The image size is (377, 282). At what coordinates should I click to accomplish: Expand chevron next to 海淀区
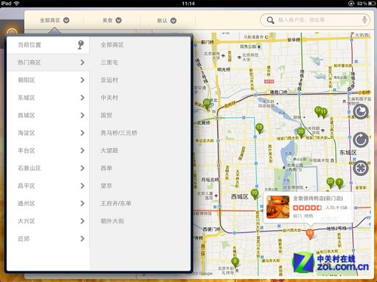[x=82, y=133]
